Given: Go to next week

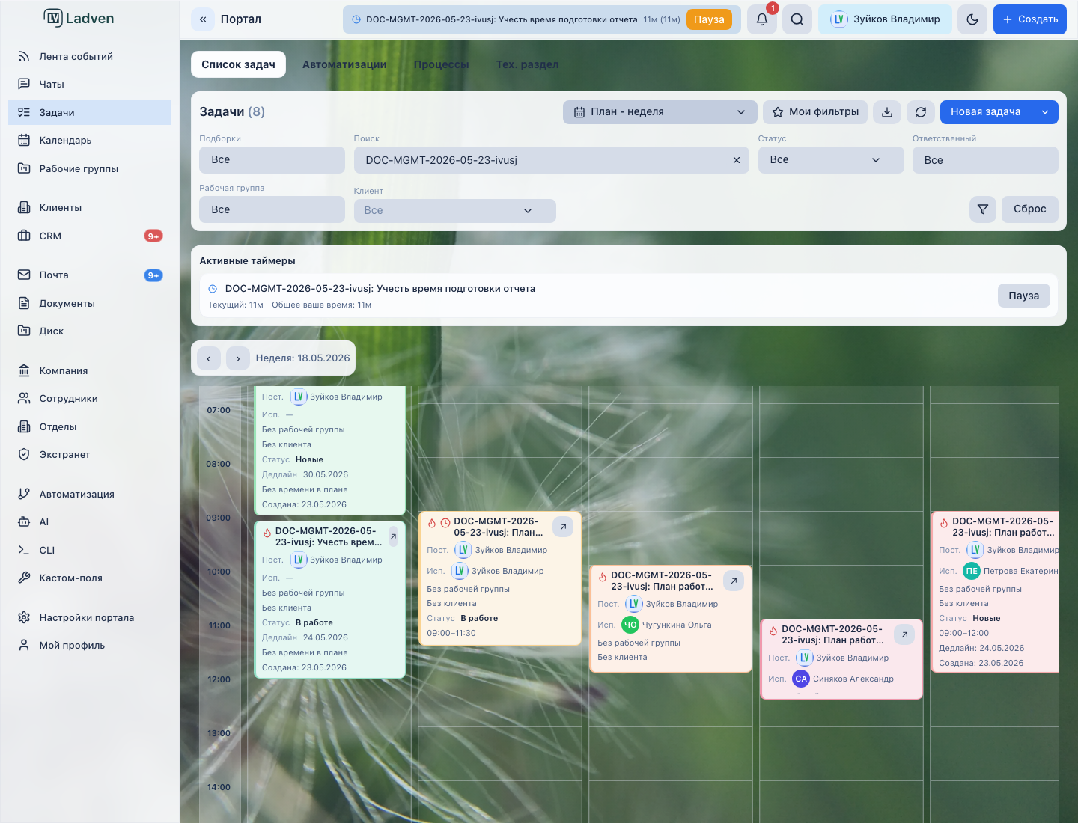Looking at the screenshot, I should click(238, 358).
